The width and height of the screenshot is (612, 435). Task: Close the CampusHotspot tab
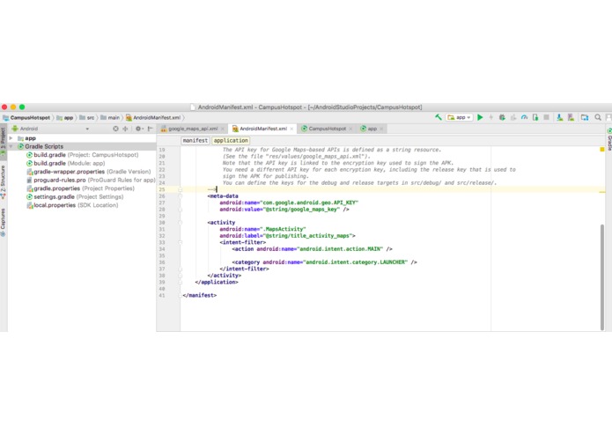350,129
